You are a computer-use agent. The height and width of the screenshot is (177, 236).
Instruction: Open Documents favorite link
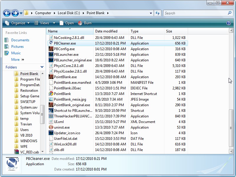(x=20, y=40)
